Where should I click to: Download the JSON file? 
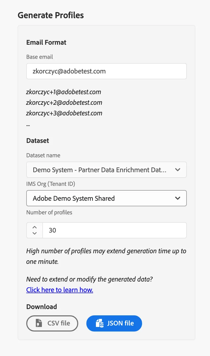[x=114, y=323]
